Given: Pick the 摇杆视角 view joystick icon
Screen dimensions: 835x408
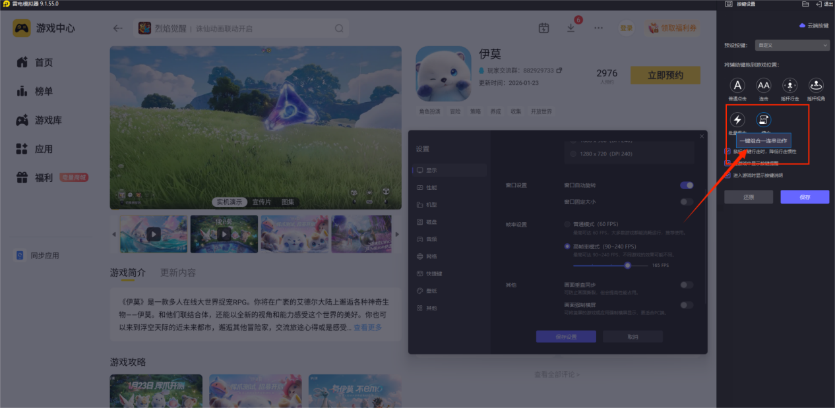Looking at the screenshot, I should [x=816, y=85].
